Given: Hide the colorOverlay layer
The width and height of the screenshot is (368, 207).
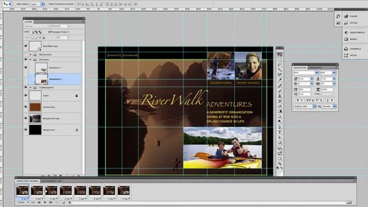Looking at the screenshot, I should [26, 107].
